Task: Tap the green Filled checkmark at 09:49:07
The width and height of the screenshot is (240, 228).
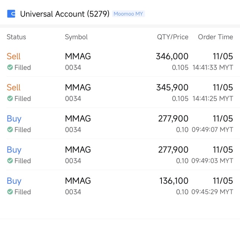Action: tap(10, 129)
